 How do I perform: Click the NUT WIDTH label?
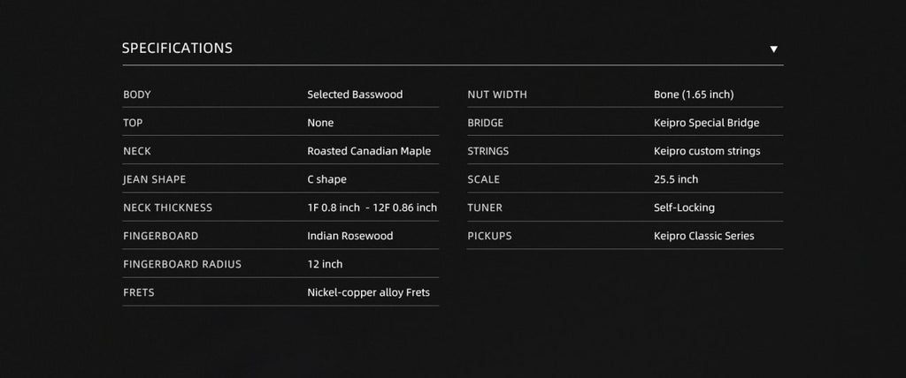tap(497, 94)
